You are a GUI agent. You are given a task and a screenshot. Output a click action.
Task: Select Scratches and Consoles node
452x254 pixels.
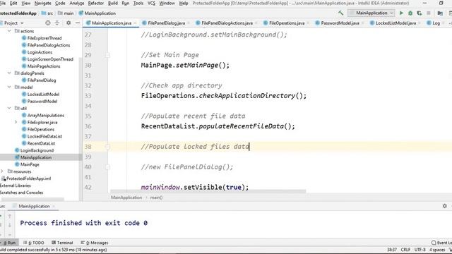[x=21, y=193]
